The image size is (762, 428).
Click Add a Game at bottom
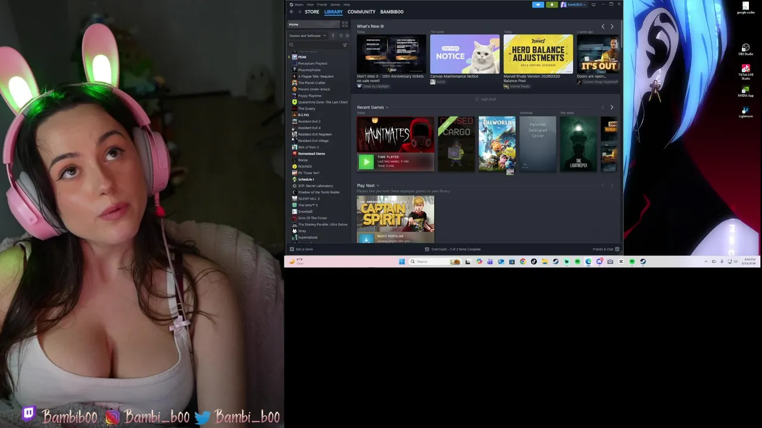301,249
